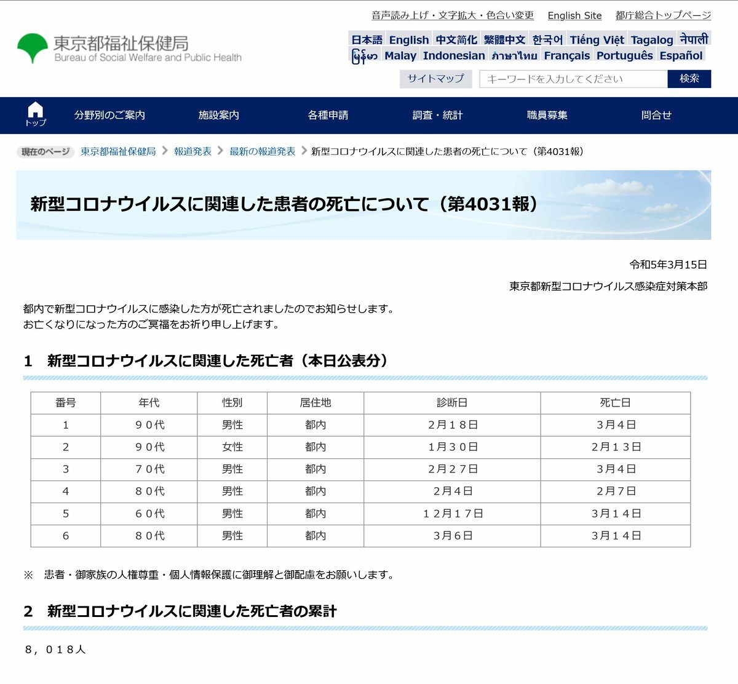Viewport: 738px width, 684px height.
Task: Click cumulative death total 8,018人
Action: 55,650
